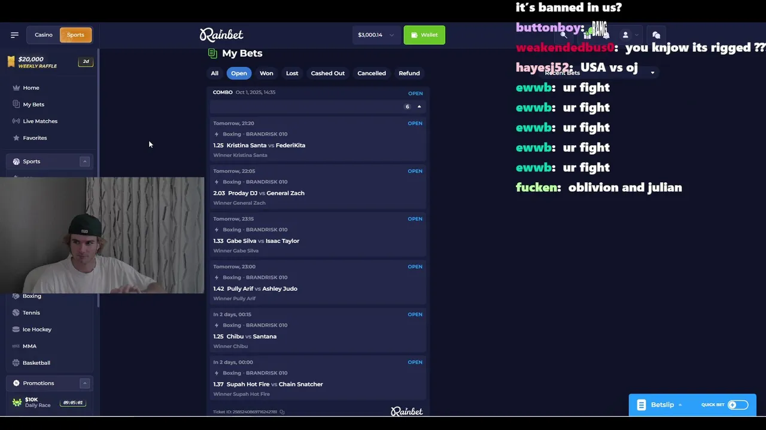Select the Cancelled bets filter
The width and height of the screenshot is (766, 430).
(x=372, y=73)
